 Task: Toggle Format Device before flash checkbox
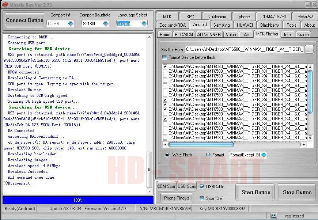pos(164,57)
